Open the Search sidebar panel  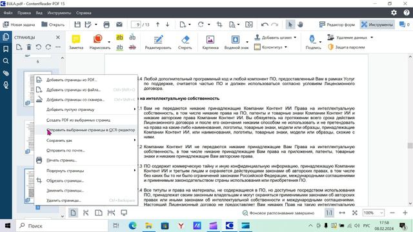(6, 61)
